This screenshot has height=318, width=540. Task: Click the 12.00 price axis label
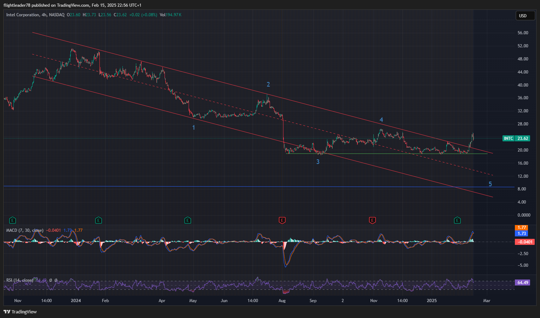click(523, 176)
